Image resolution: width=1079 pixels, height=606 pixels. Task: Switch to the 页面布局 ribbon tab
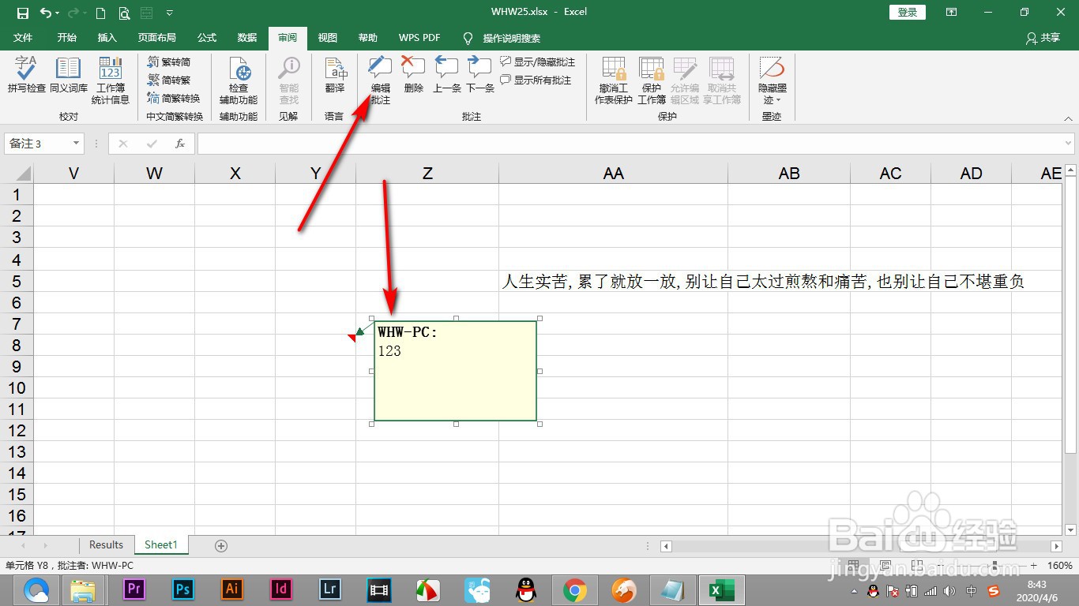click(156, 38)
